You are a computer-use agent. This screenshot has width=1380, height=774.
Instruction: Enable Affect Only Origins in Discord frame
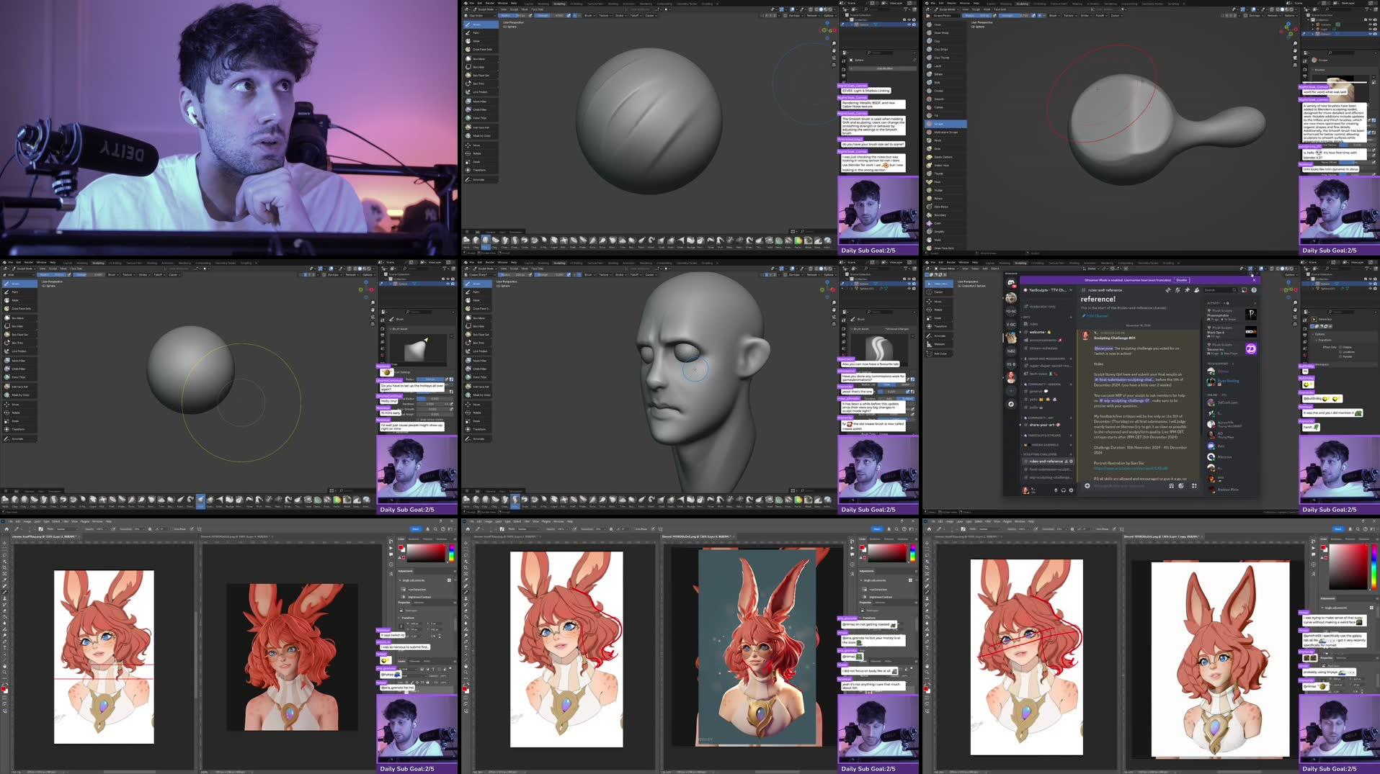[1340, 347]
